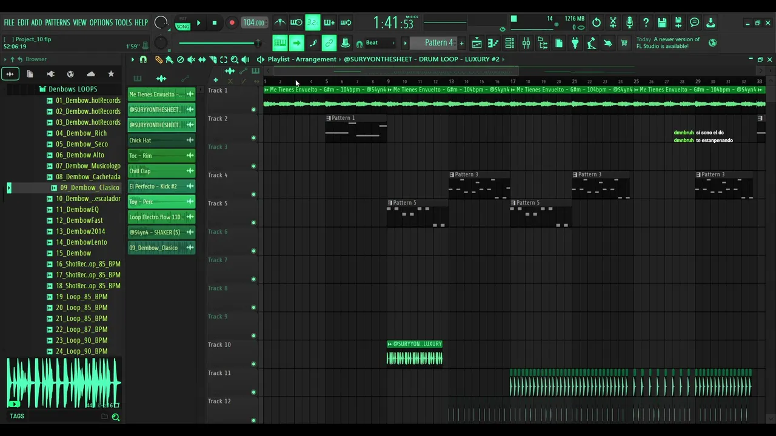Open the FILE menu
776x436 pixels.
[9, 22]
